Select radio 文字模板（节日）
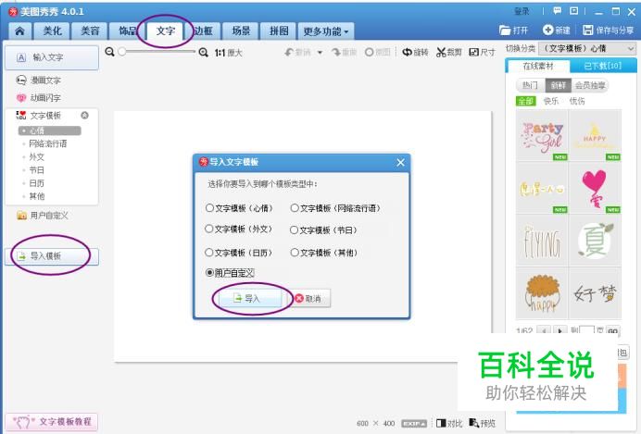 coord(294,229)
